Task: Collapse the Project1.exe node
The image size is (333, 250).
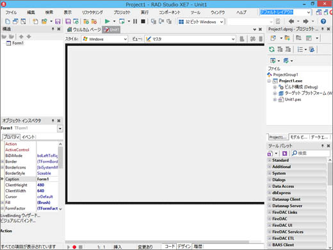Action: pos(269,81)
